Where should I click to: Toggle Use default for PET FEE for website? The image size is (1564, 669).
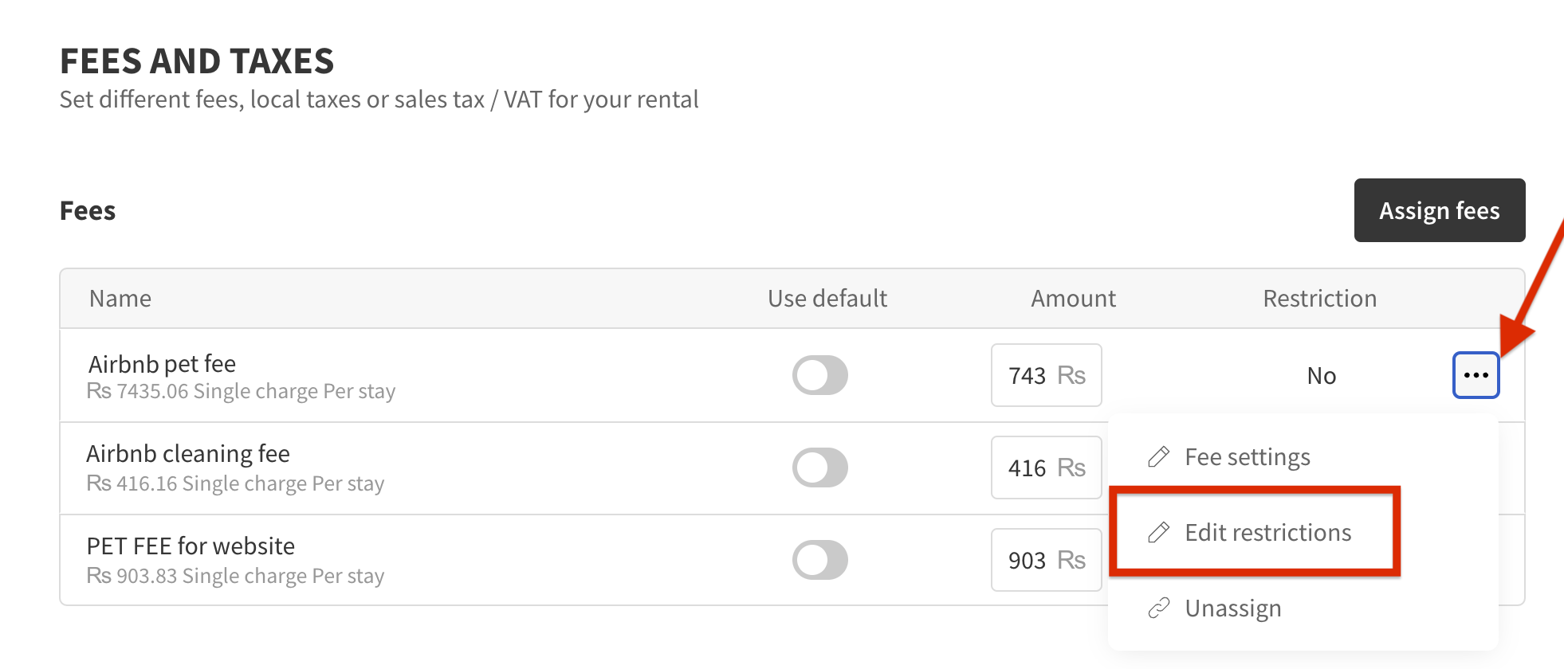coord(819,560)
